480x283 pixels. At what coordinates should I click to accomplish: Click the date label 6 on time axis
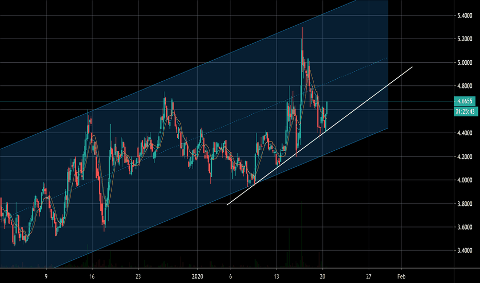point(231,277)
